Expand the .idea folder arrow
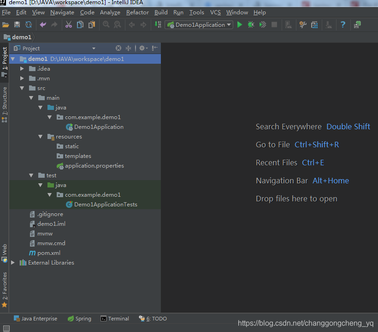Image resolution: width=378 pixels, height=332 pixels. point(22,69)
